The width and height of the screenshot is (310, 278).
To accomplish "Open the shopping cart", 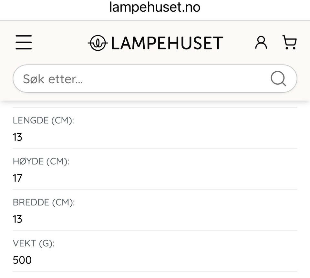I will point(289,42).
